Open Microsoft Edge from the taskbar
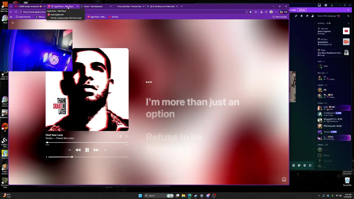354x199 pixels. (189, 196)
